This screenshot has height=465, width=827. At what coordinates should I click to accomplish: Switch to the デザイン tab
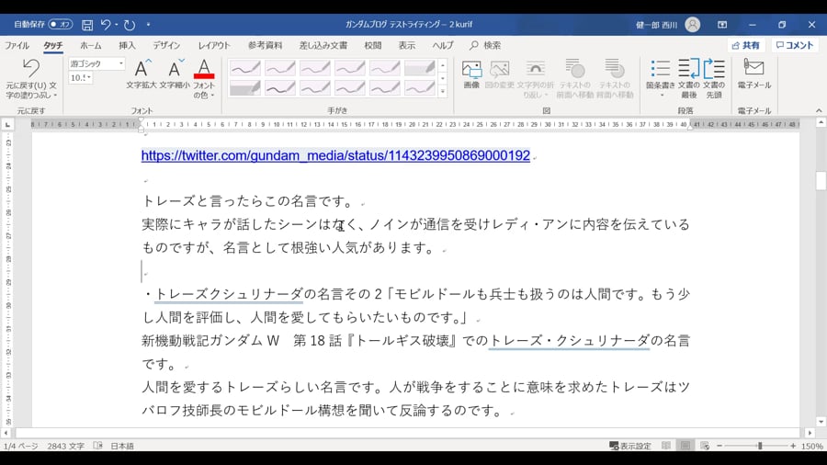[x=166, y=45]
